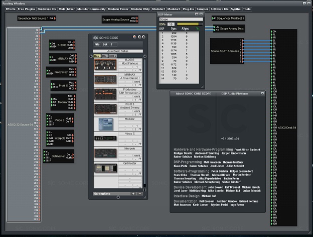Click the In port of Prodyssey module
The image size is (313, 237).
tap(47, 70)
